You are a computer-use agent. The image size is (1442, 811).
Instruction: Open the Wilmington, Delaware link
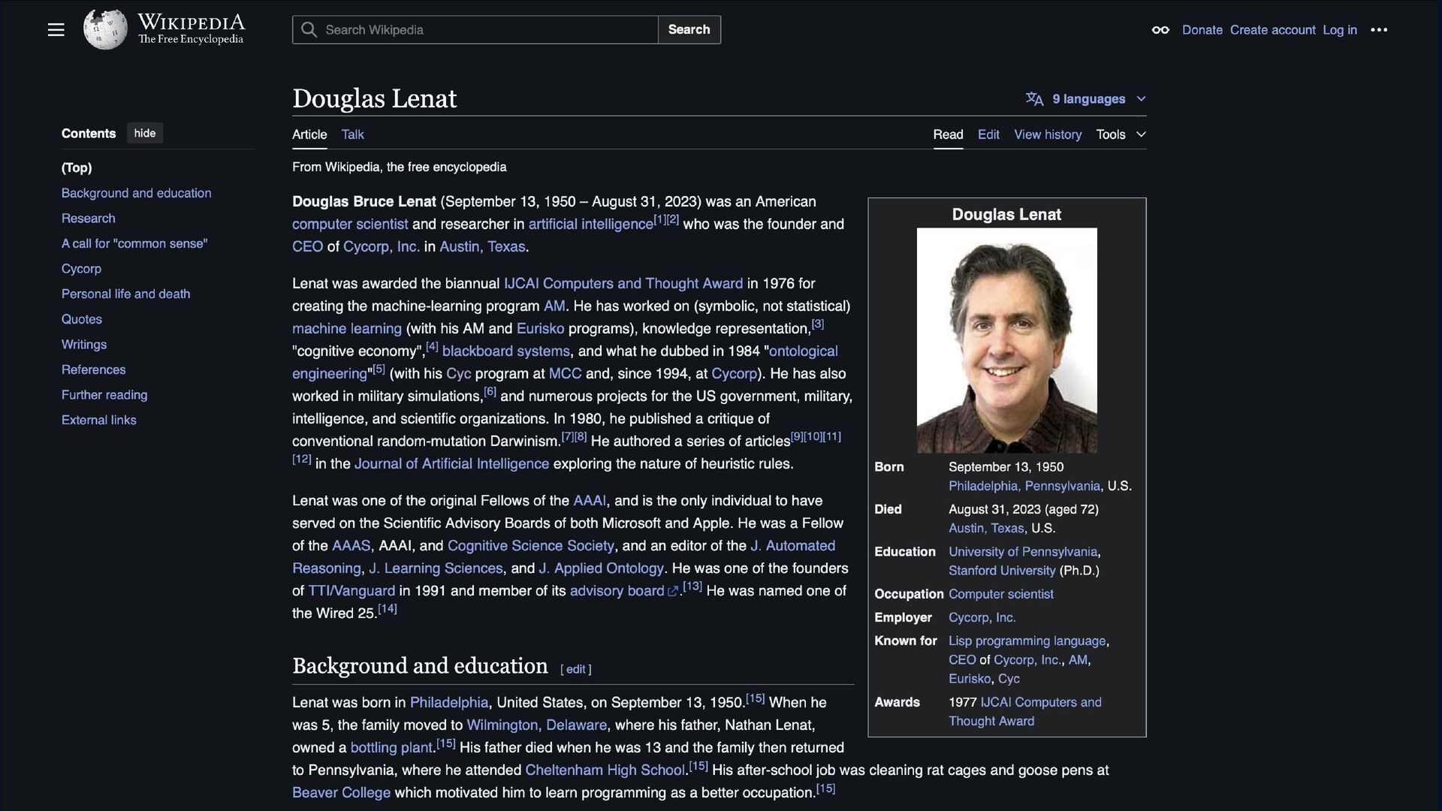pos(536,725)
